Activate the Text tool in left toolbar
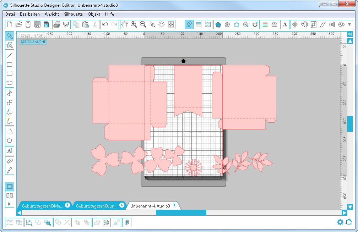This screenshot has width=358, height=232. [10, 151]
